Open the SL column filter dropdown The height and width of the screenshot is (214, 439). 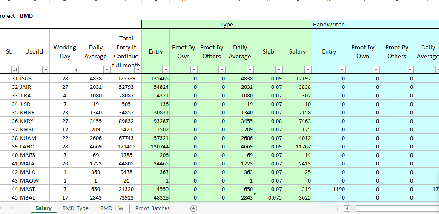pyautogui.click(x=14, y=69)
